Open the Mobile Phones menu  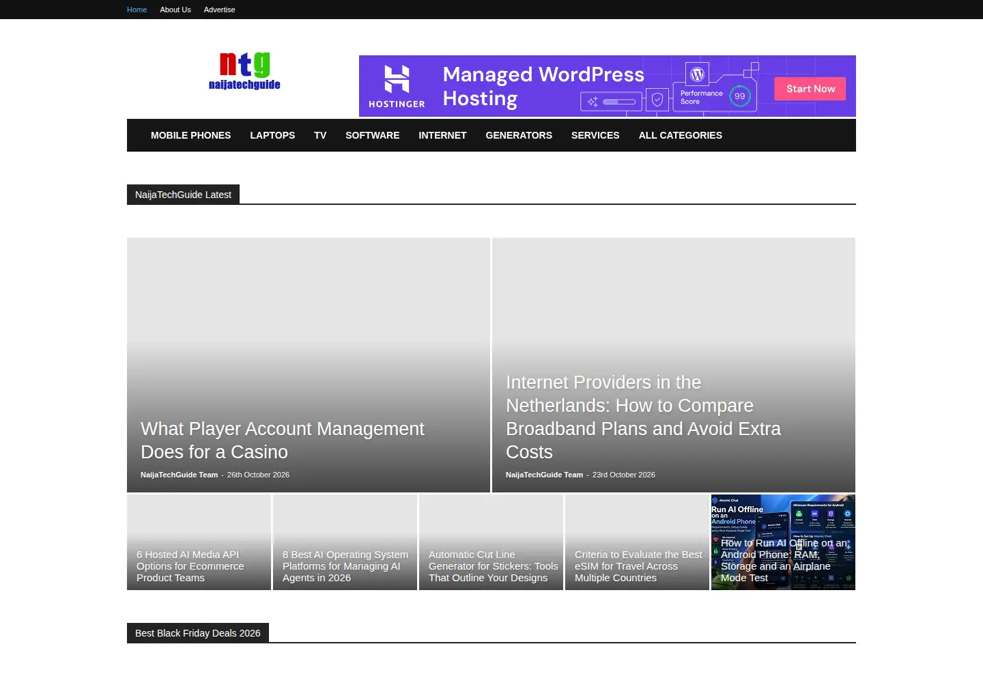tap(190, 135)
